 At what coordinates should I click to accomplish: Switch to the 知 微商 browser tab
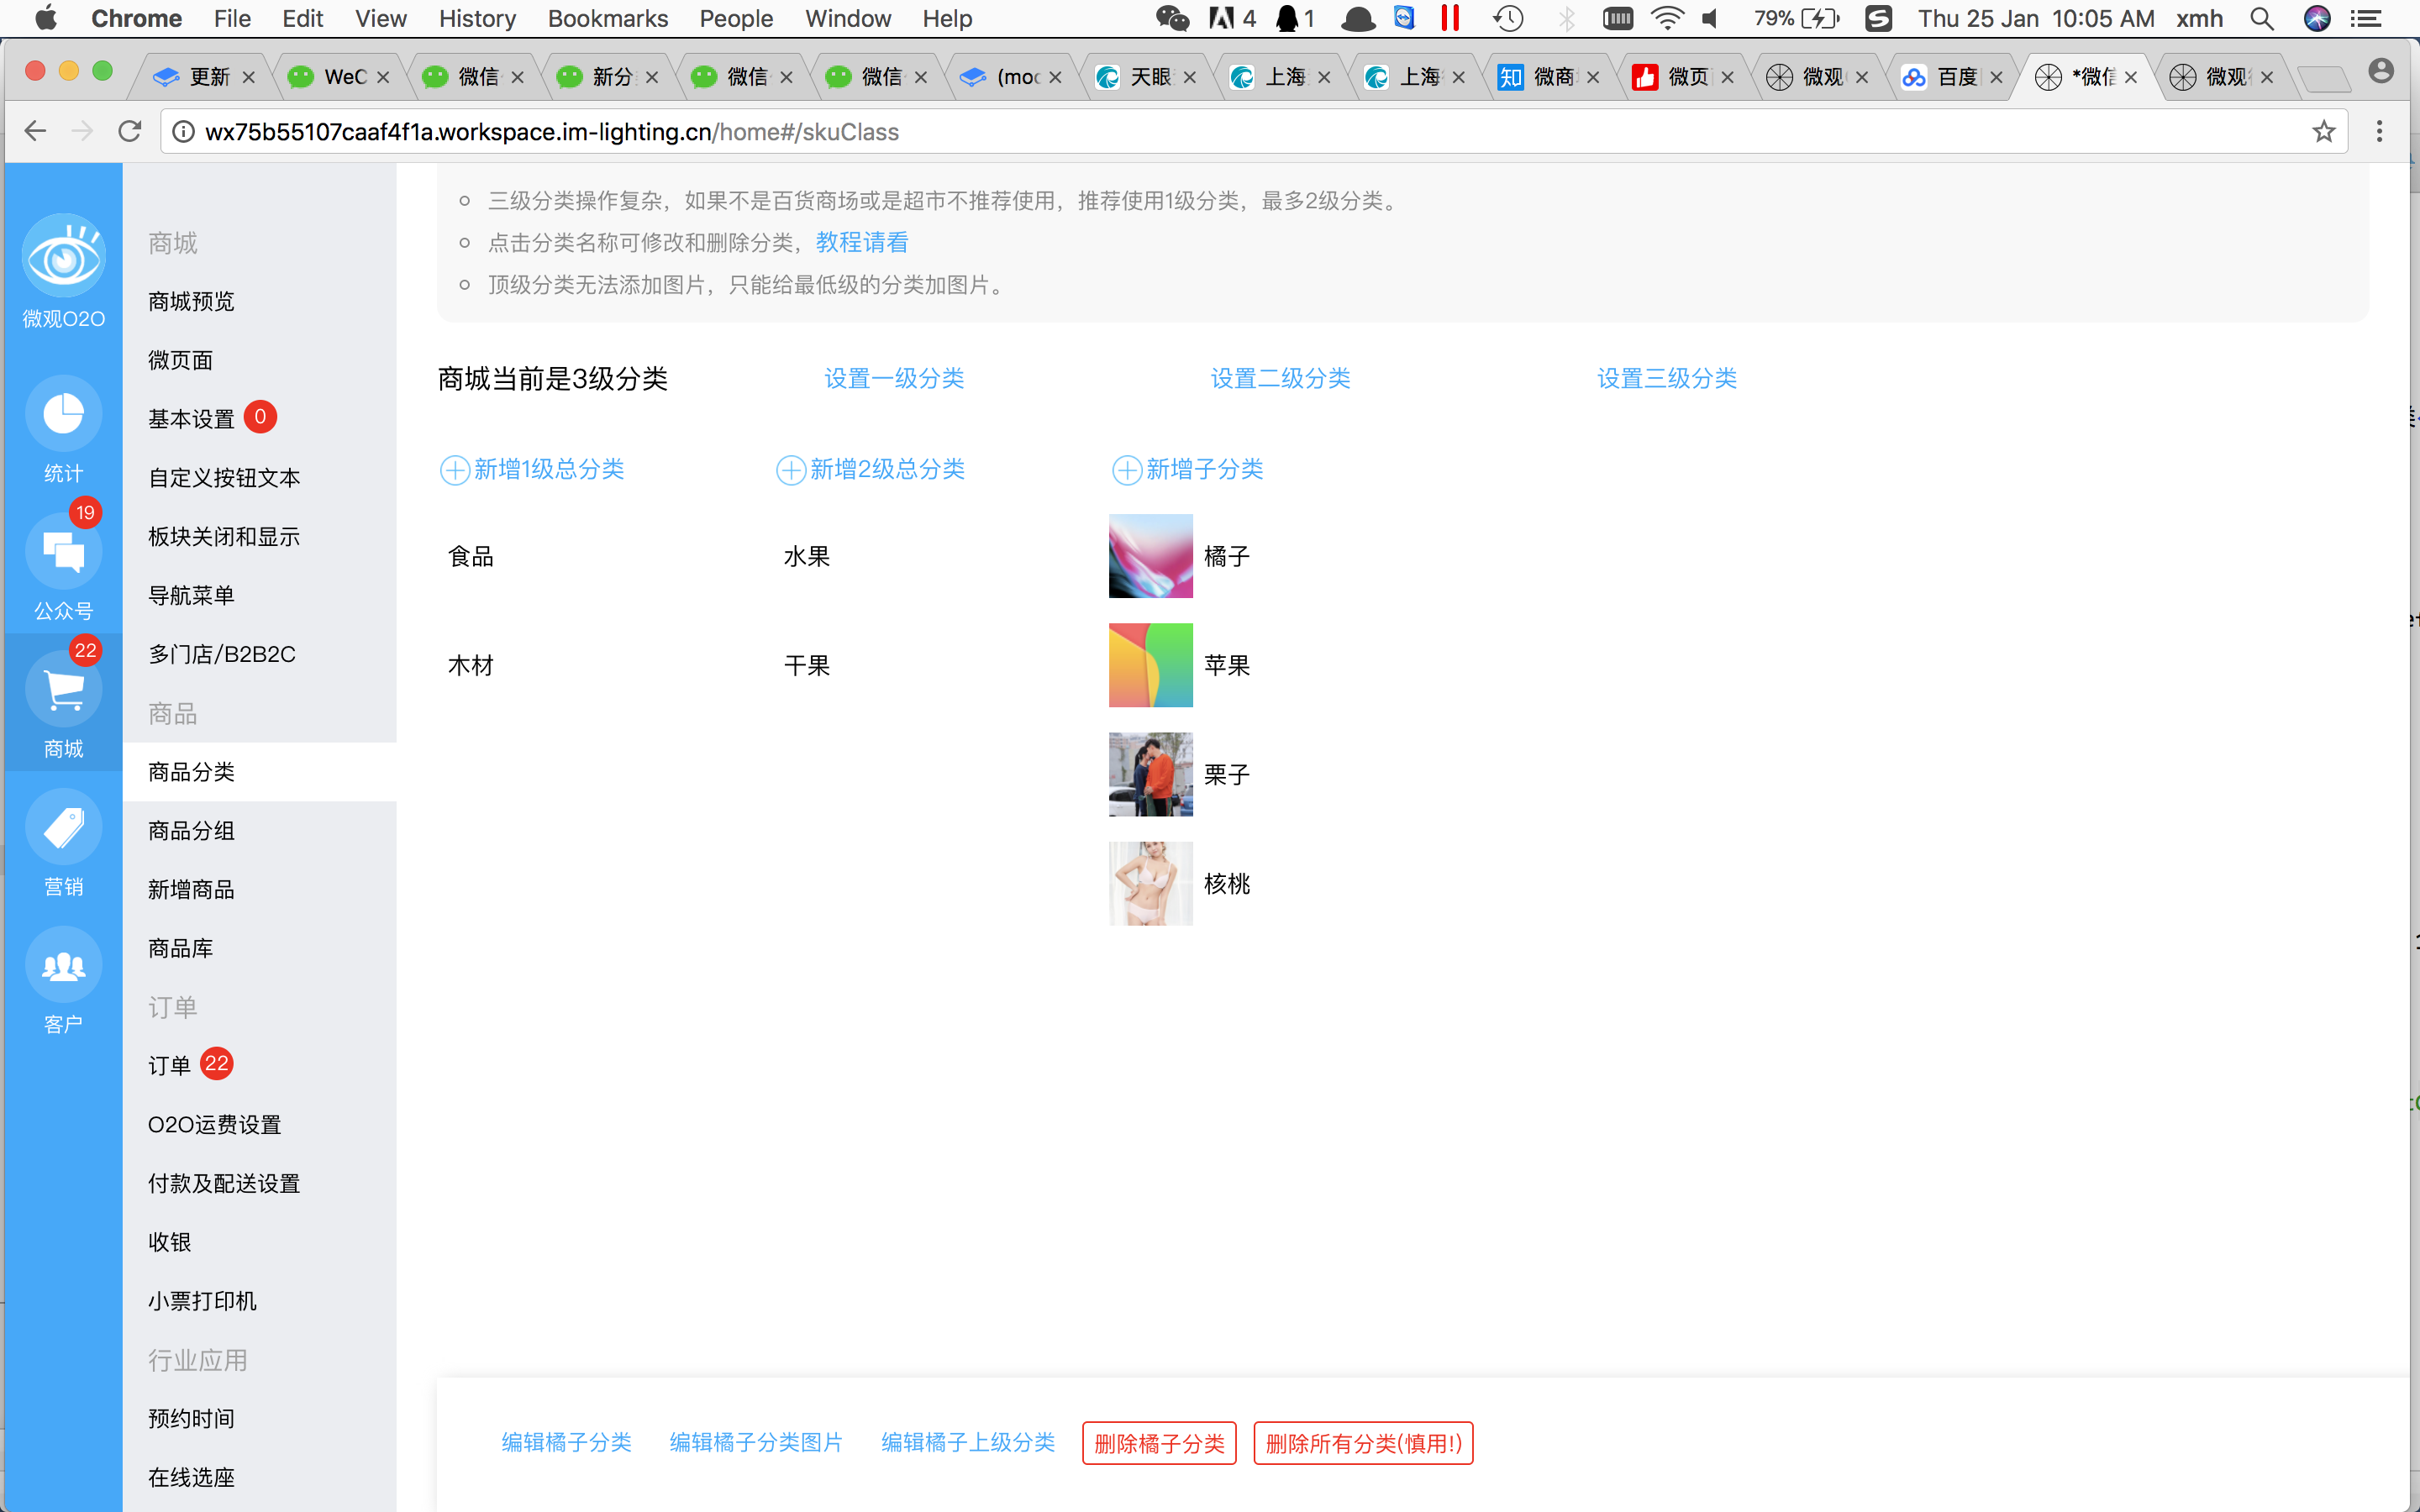(1550, 77)
